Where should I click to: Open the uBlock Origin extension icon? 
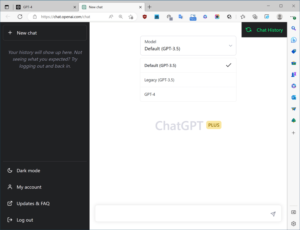(x=145, y=17)
